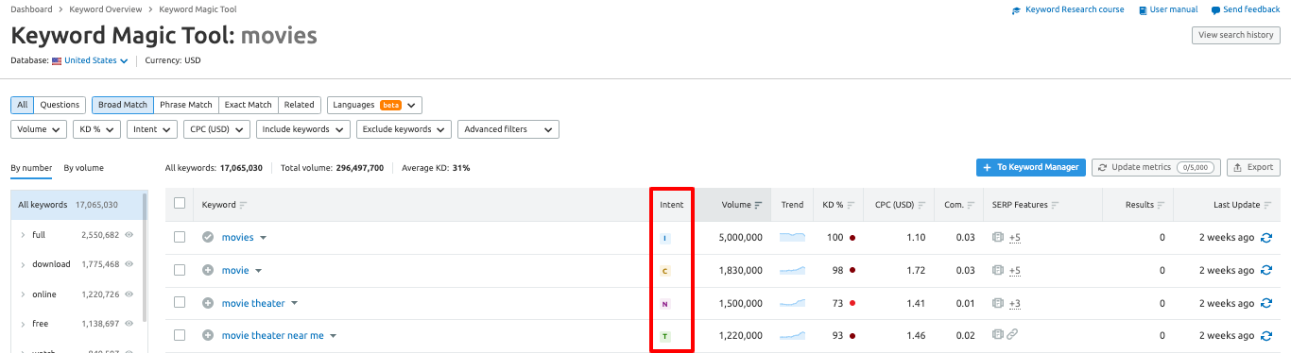Check the select-all checkbox in table header
Viewport: 1291px width, 353px height.
coord(180,204)
